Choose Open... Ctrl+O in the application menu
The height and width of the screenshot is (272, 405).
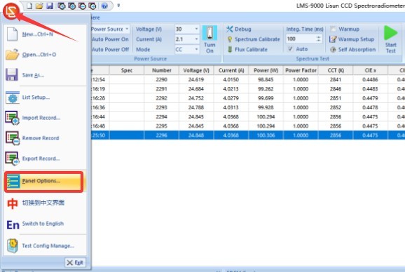tap(46, 55)
